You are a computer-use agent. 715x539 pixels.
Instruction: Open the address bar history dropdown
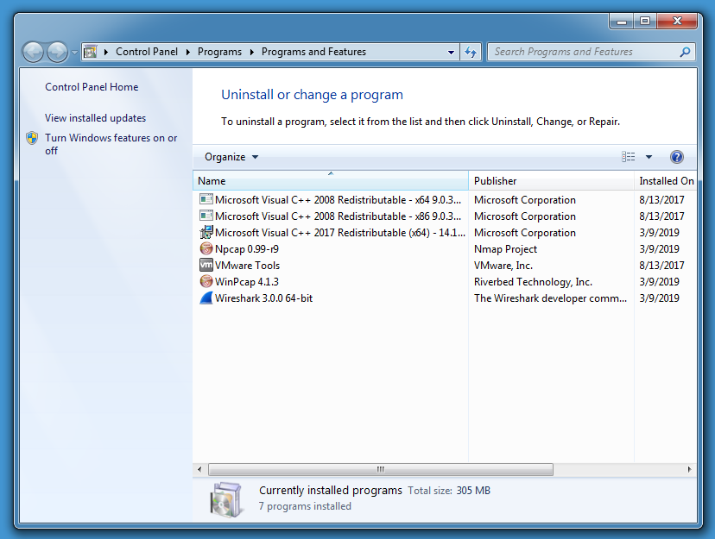click(451, 52)
